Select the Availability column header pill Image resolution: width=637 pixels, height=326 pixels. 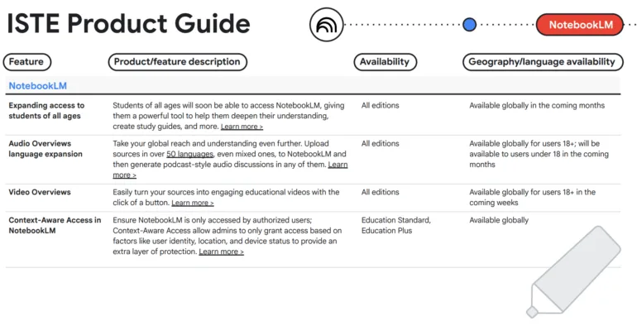pyautogui.click(x=385, y=62)
